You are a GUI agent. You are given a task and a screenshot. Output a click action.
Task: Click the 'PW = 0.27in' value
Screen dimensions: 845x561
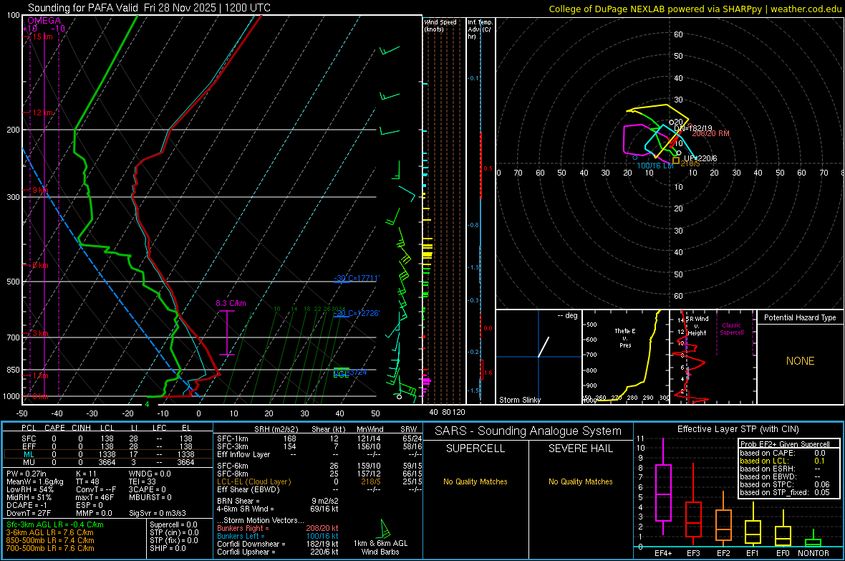(x=27, y=474)
